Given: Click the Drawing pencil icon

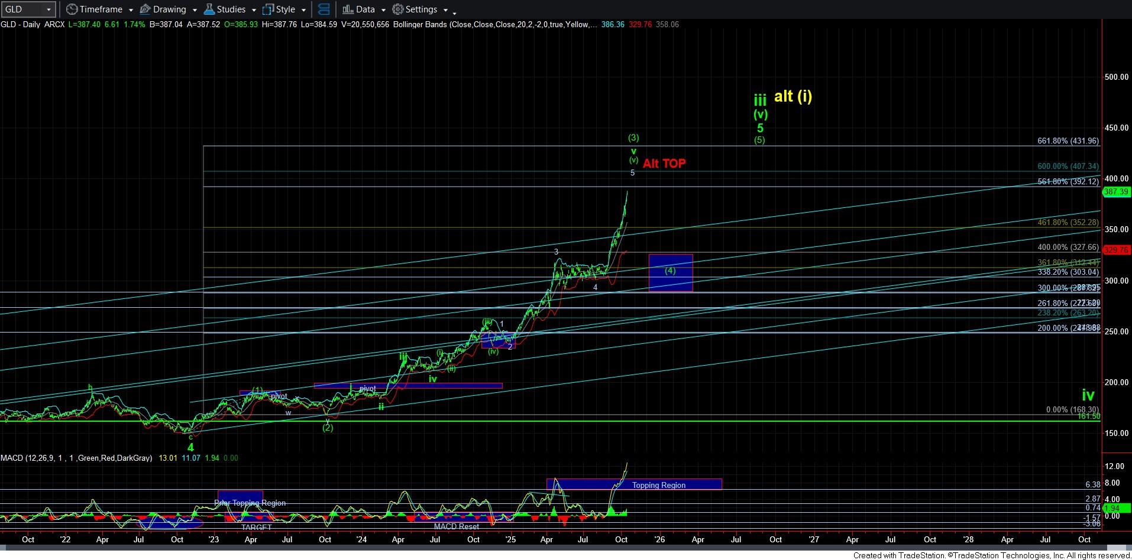Looking at the screenshot, I should tap(145, 9).
